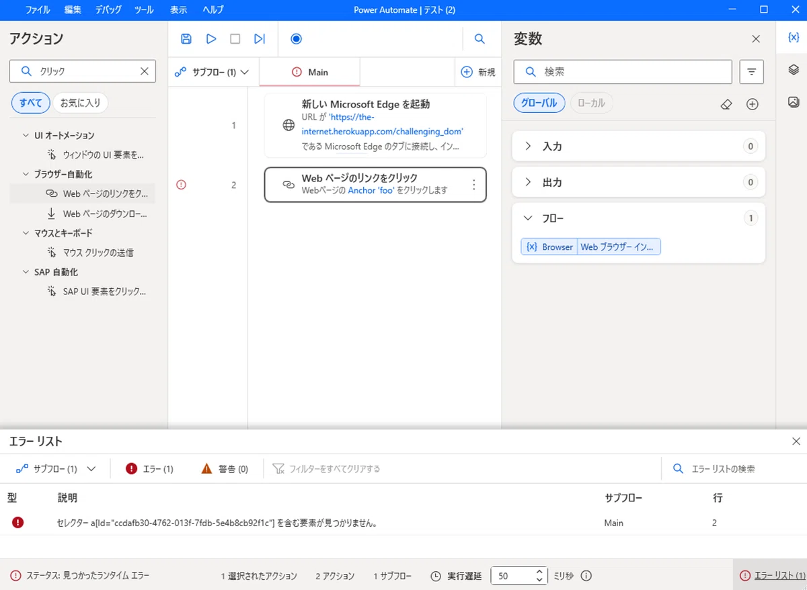
Task: Close the エラー リスト panel
Action: 796,441
